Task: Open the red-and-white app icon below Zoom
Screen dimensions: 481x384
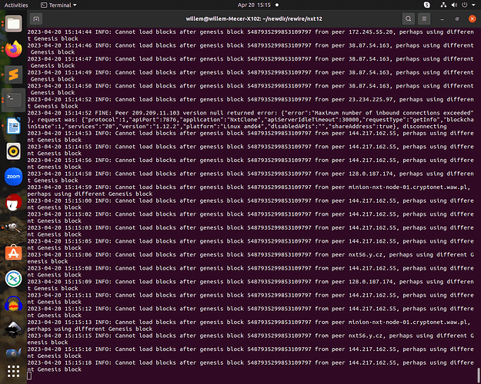Action: point(14,203)
